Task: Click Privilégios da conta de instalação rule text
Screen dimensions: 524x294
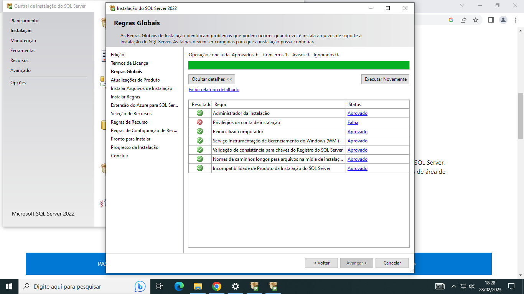Action: click(246, 122)
